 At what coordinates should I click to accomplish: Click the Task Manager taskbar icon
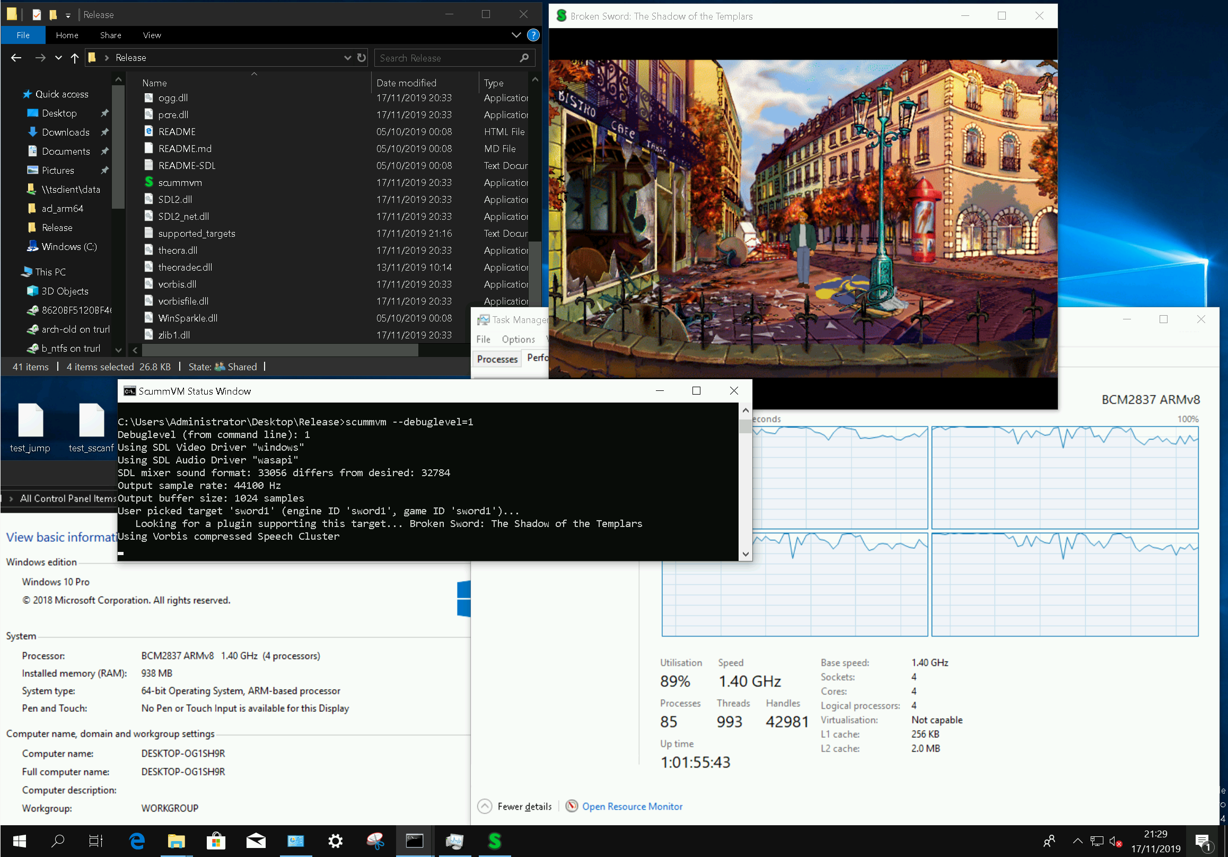(454, 842)
